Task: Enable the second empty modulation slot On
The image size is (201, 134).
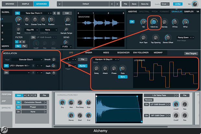Action: click(x=6, y=72)
